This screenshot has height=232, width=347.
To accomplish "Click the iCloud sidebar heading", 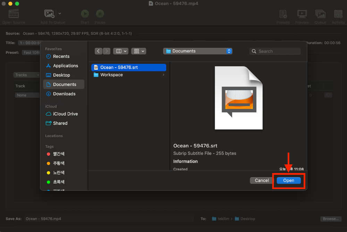I will (51, 106).
